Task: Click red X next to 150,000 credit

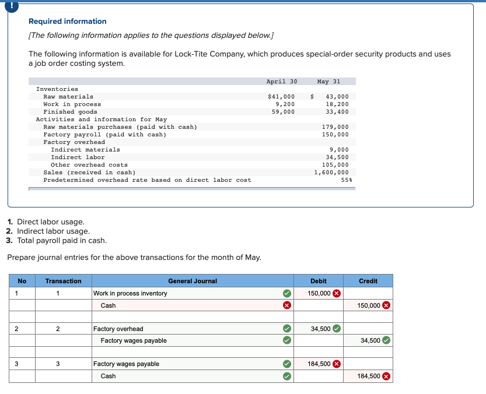Action: pos(386,305)
